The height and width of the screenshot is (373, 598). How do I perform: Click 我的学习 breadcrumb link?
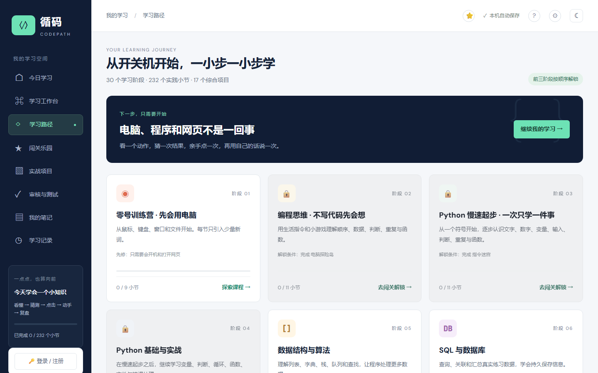[117, 16]
